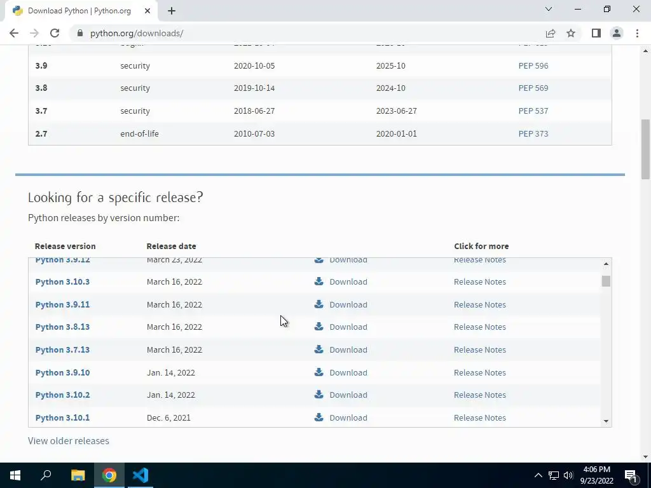Click the page scroll up arrow

point(645,51)
